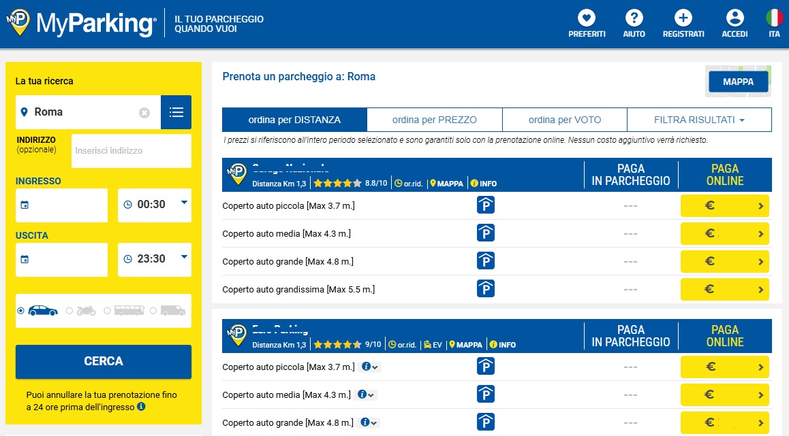Select the van vehicle type
The height and width of the screenshot is (436, 789).
click(168, 310)
